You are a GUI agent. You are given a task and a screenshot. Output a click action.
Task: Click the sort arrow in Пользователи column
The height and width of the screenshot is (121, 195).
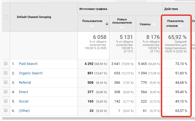107,24
